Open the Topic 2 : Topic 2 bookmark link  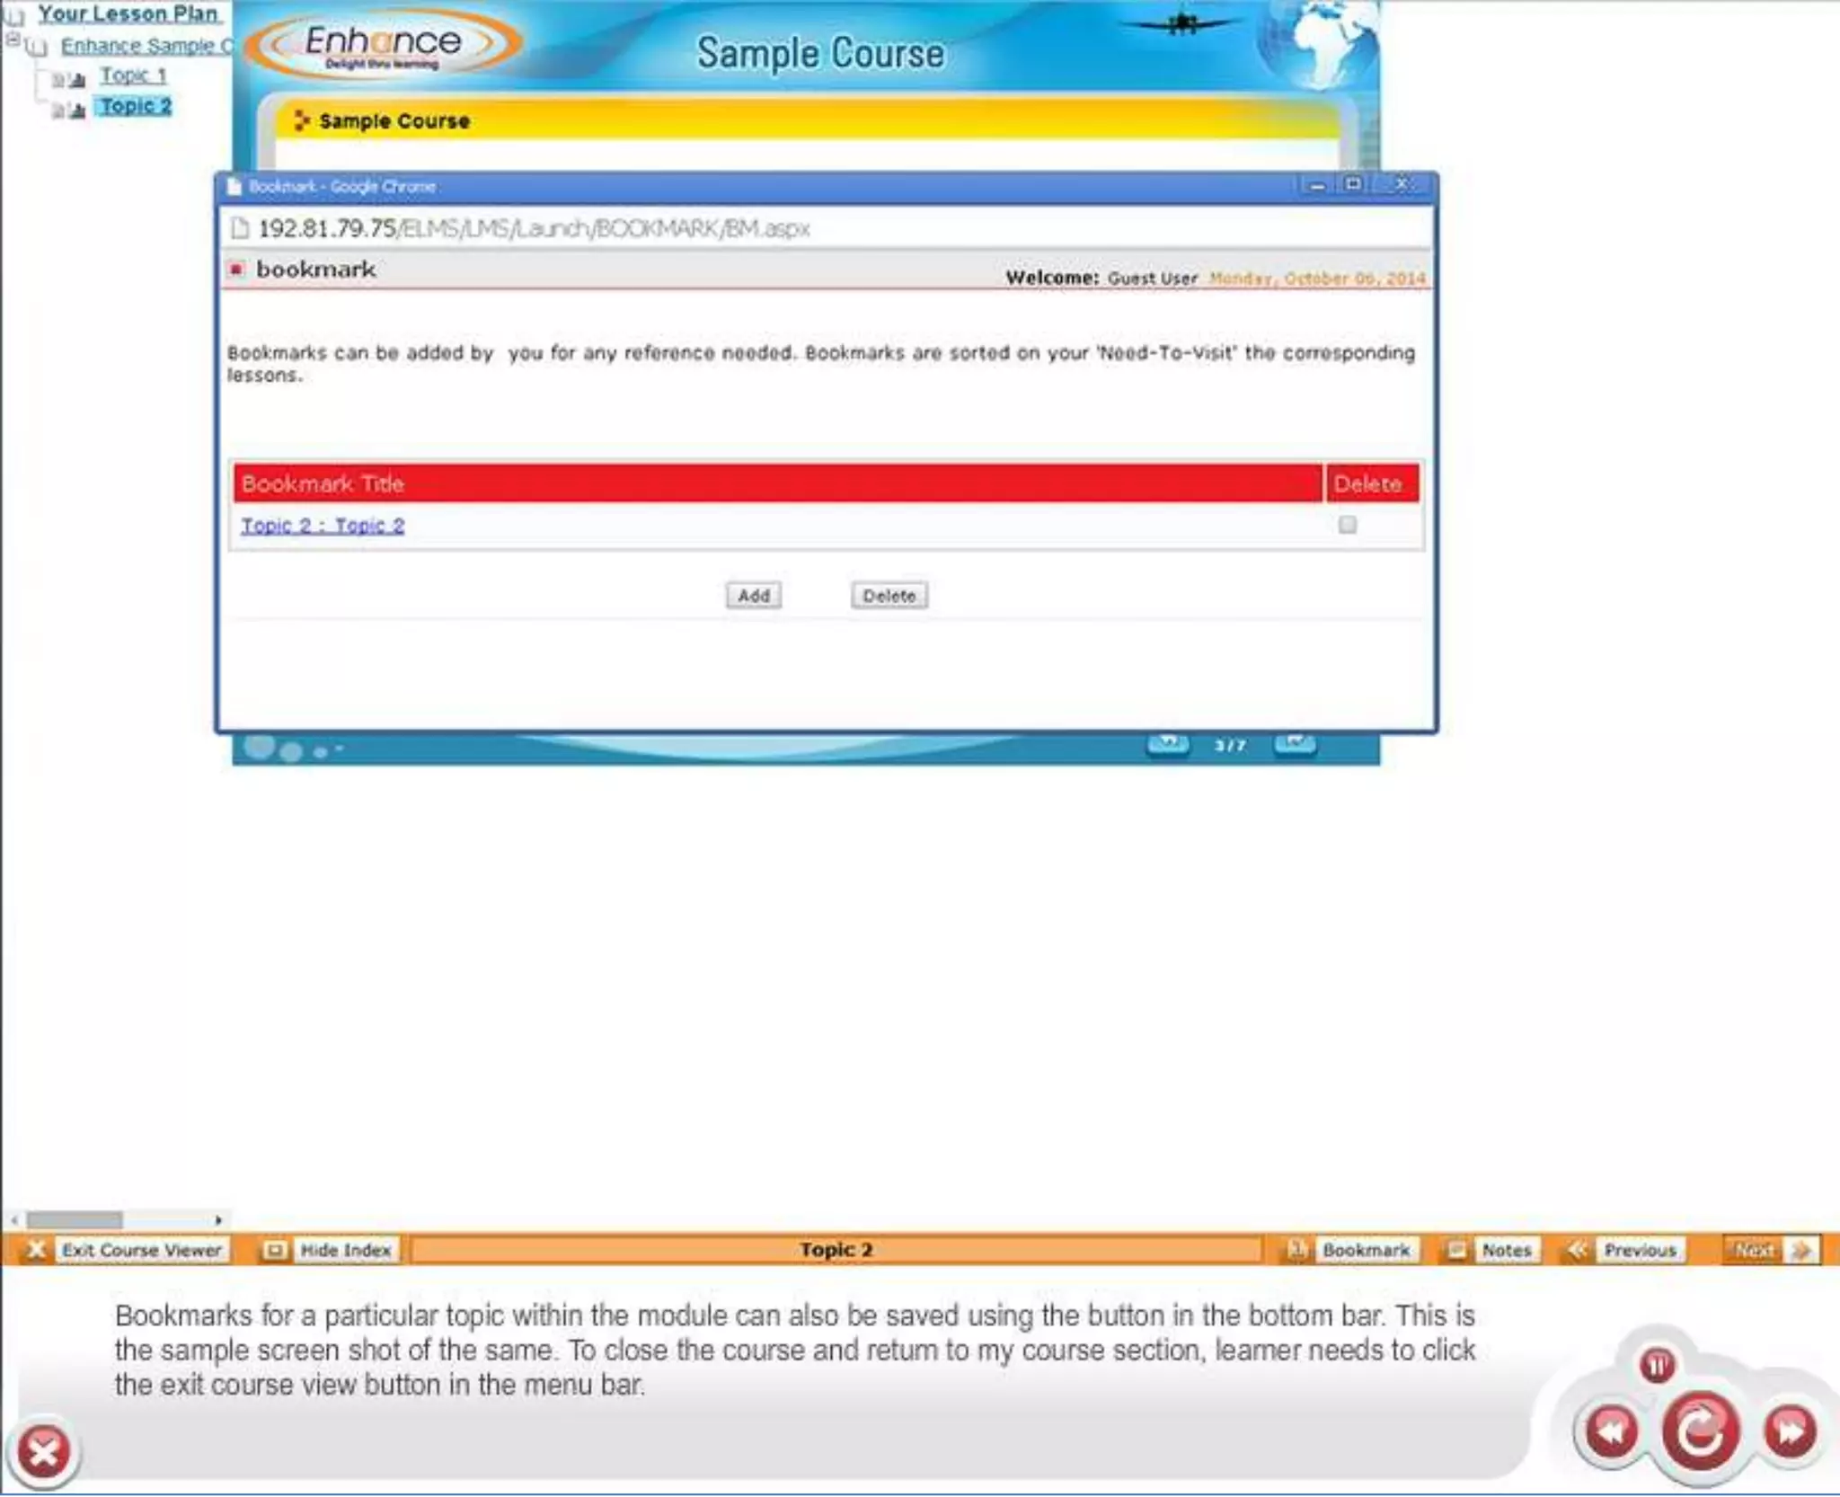[323, 526]
